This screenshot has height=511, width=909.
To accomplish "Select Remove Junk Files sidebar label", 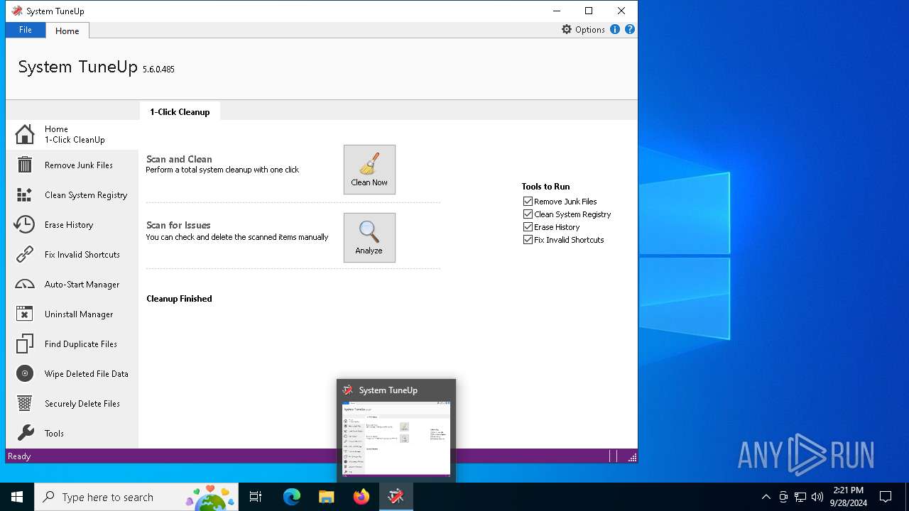I will point(79,165).
